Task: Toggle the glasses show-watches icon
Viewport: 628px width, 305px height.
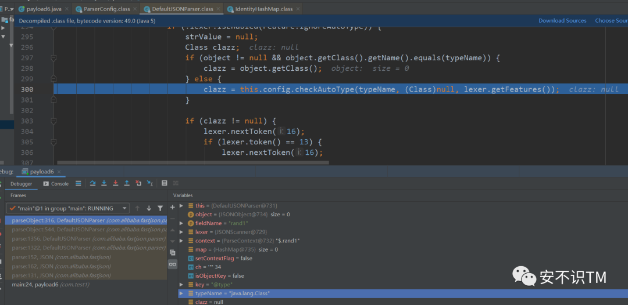Action: (x=172, y=264)
